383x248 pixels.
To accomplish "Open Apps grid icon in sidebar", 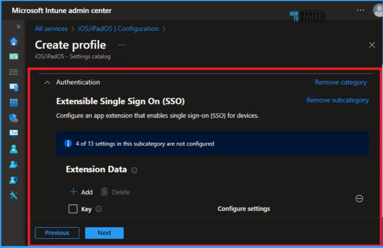I will (14, 102).
